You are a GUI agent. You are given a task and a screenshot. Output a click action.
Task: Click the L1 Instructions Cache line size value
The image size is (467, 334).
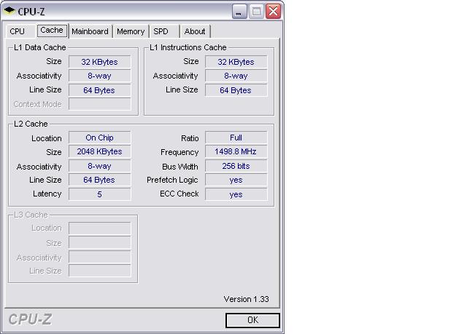pos(236,90)
